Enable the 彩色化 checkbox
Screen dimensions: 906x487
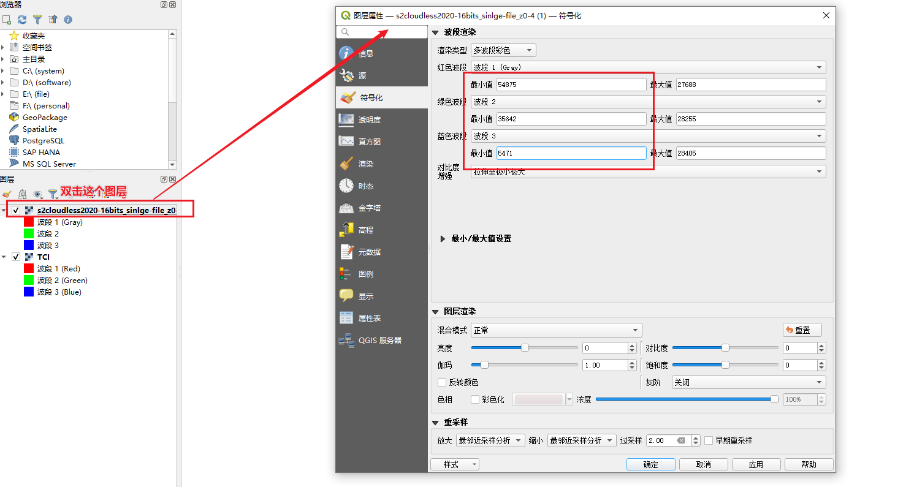(x=474, y=399)
